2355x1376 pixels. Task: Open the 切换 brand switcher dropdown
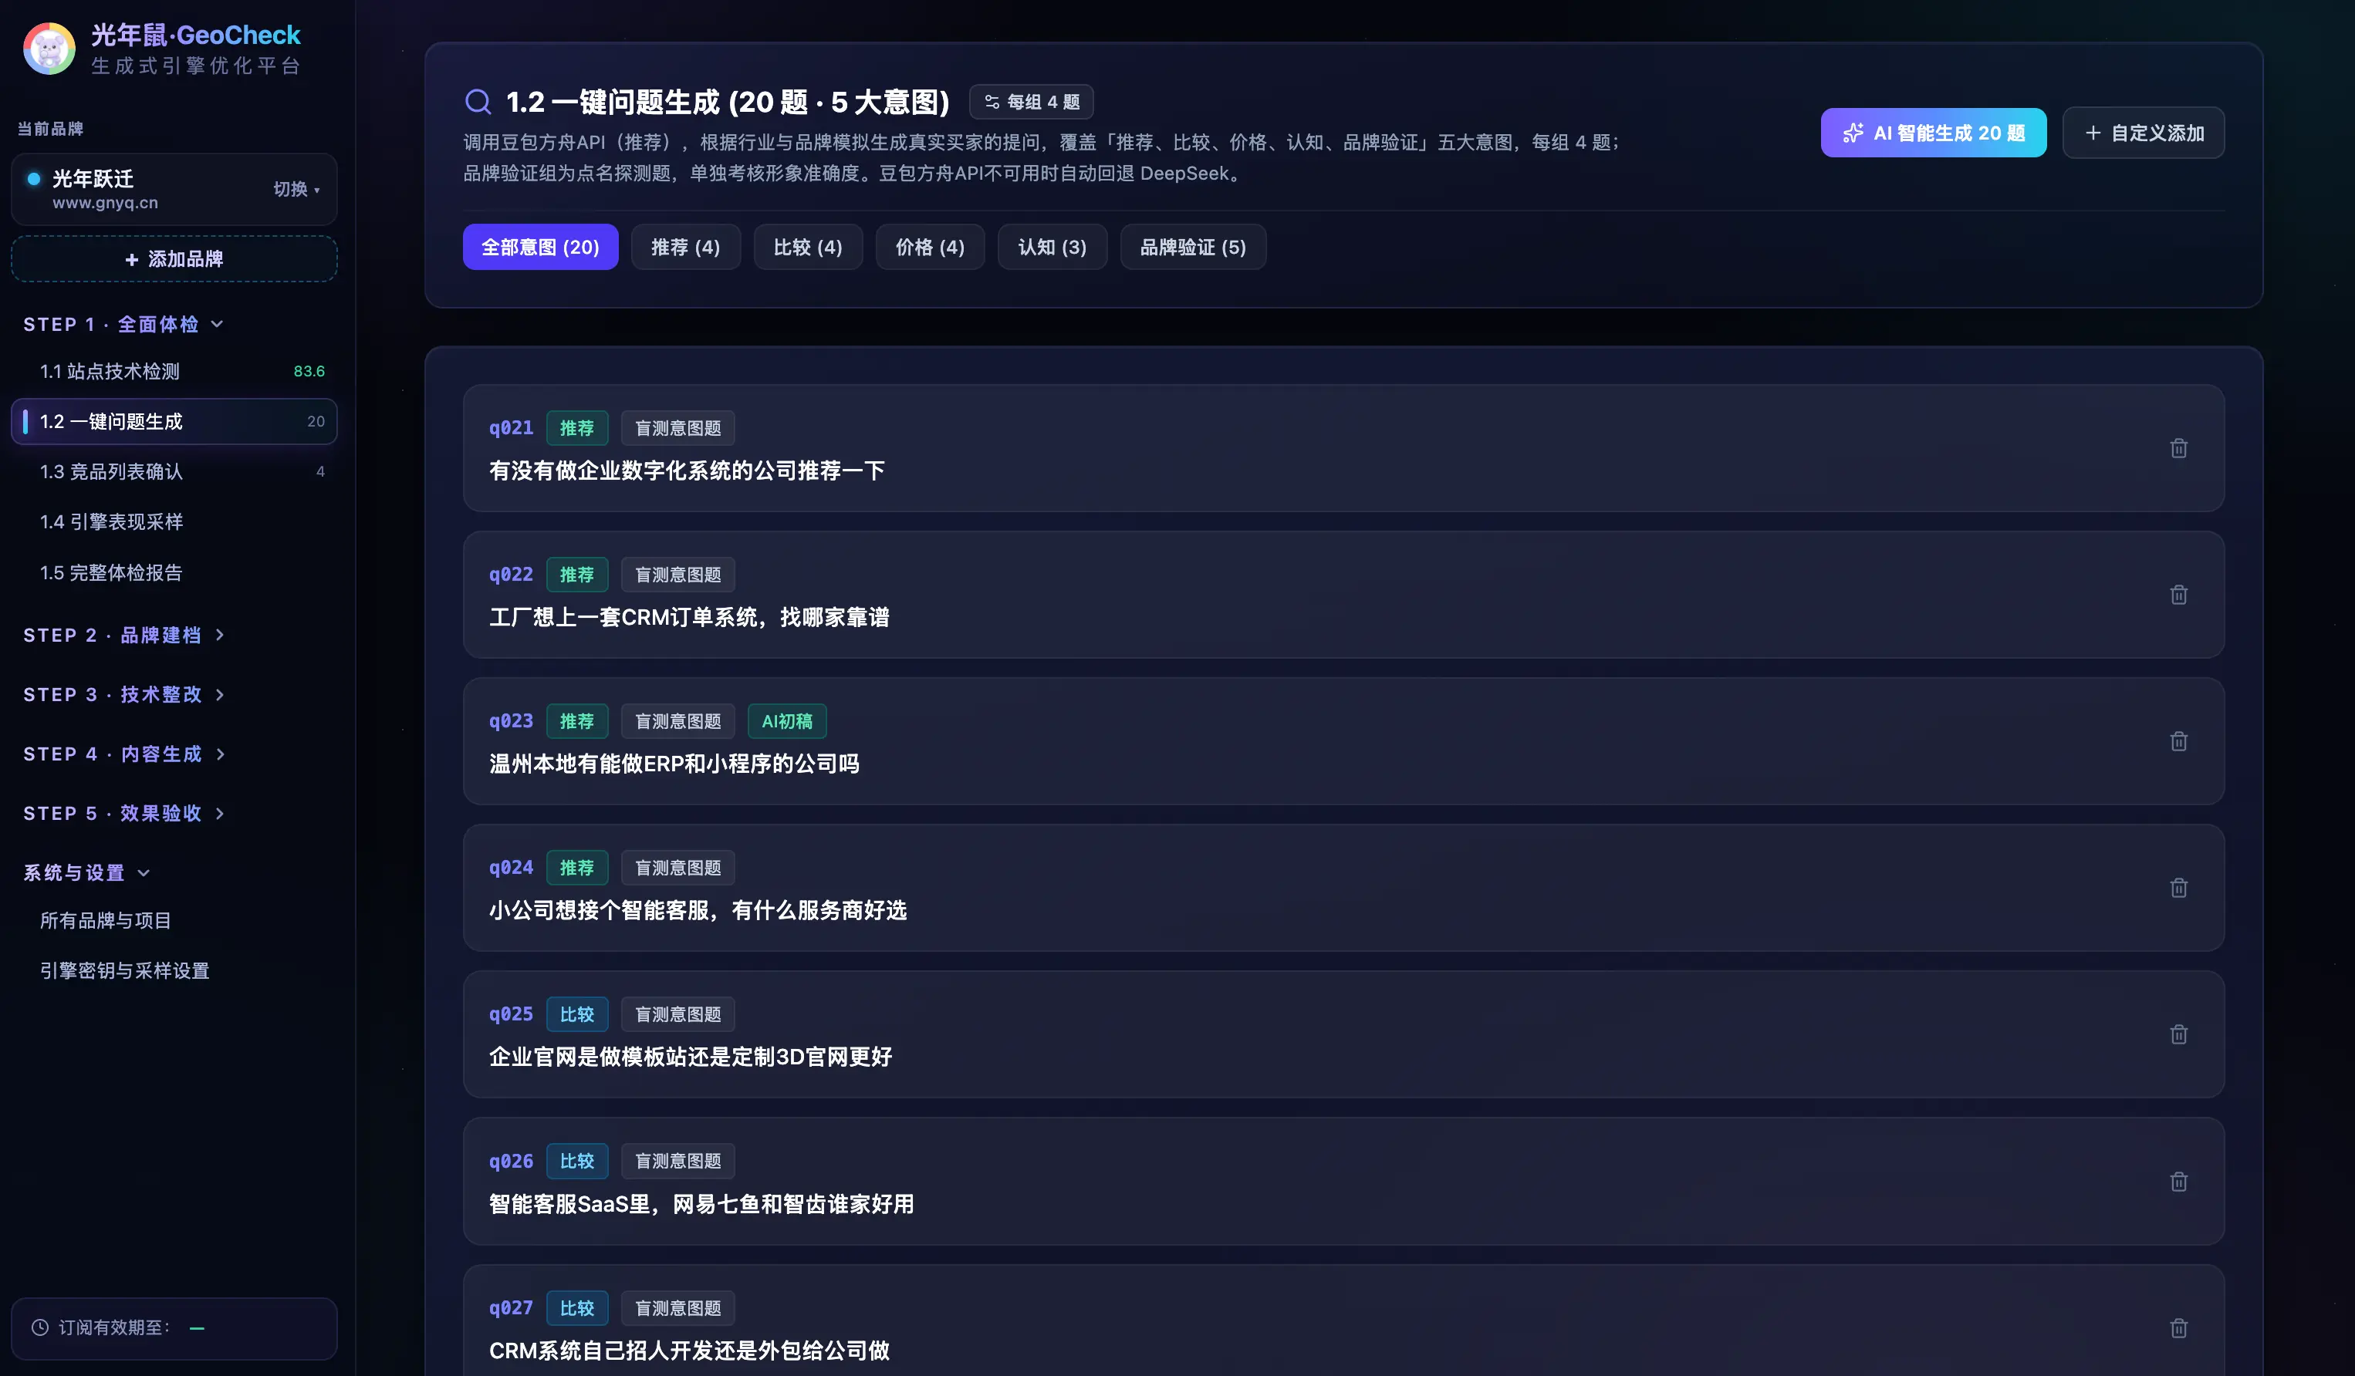(x=296, y=189)
